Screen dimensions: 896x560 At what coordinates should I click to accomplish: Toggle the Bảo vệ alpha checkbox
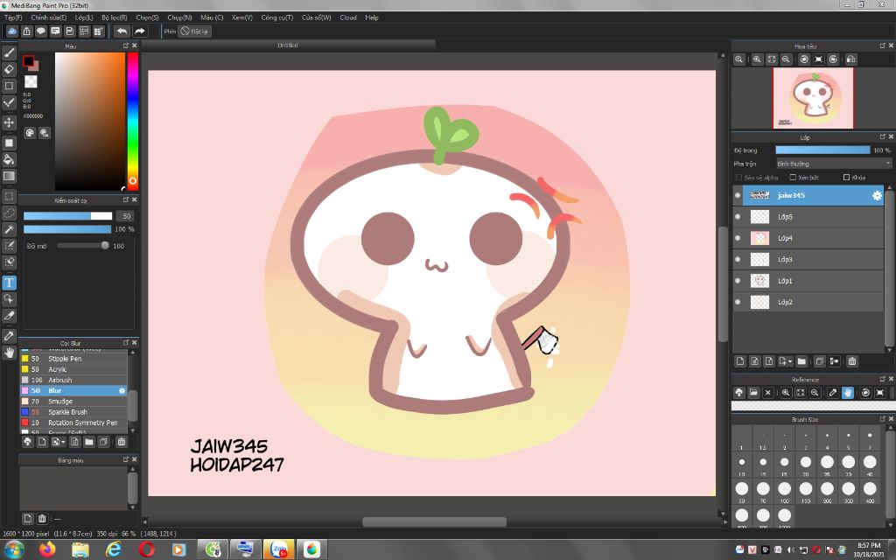(738, 178)
